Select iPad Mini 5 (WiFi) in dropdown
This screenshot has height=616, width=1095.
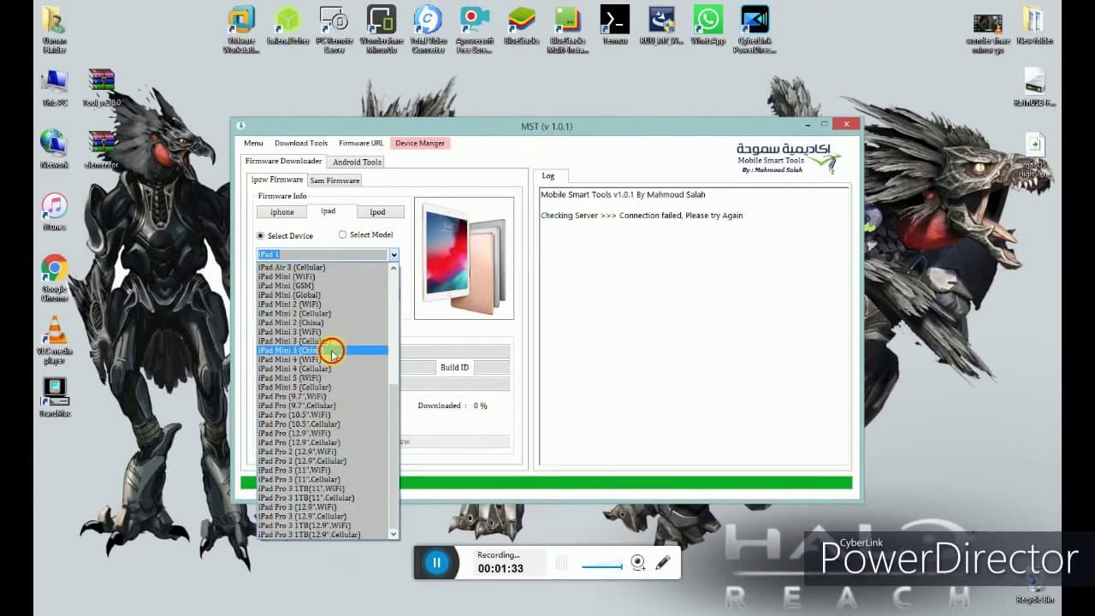pyautogui.click(x=323, y=378)
